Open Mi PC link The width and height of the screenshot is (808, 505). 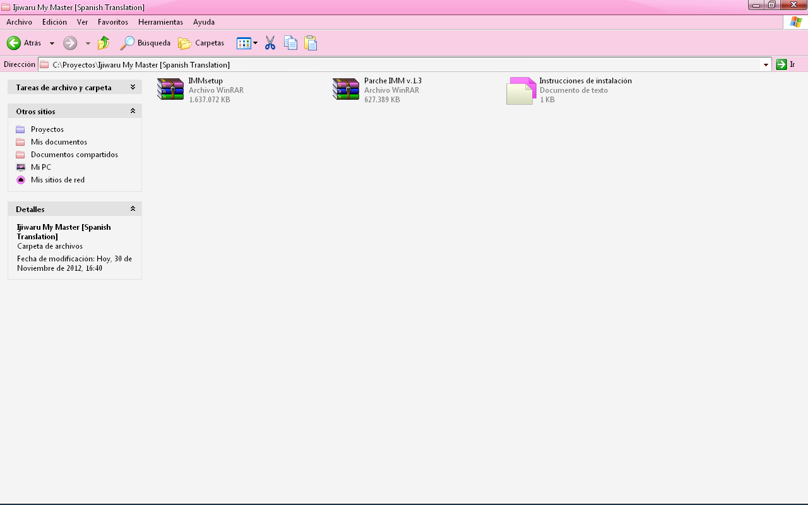coord(41,167)
